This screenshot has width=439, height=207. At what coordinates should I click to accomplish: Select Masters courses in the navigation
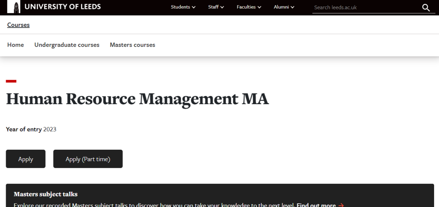133,45
